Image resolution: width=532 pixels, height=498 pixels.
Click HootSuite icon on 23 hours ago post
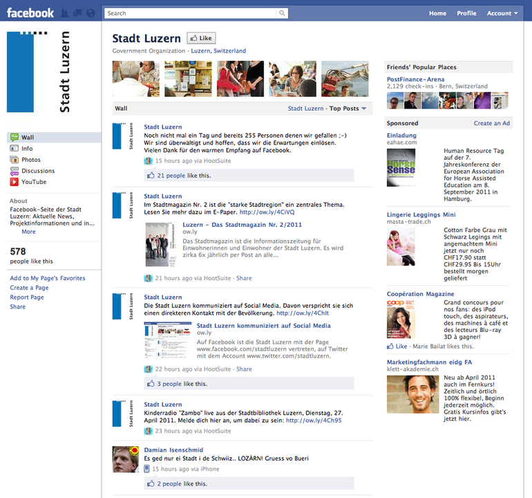coord(148,431)
